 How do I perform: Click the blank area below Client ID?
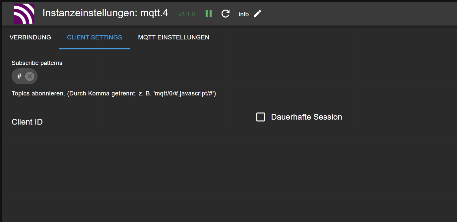(129, 172)
